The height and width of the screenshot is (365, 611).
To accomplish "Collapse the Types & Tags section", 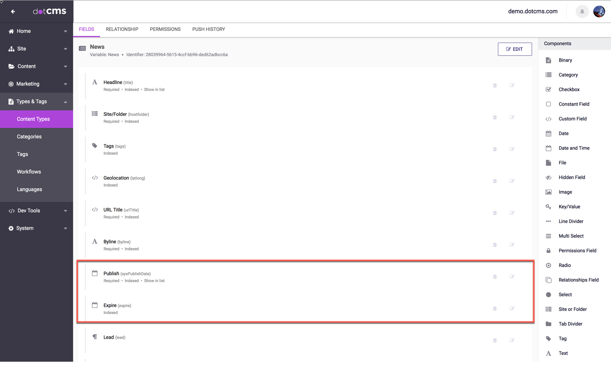I will pyautogui.click(x=37, y=102).
